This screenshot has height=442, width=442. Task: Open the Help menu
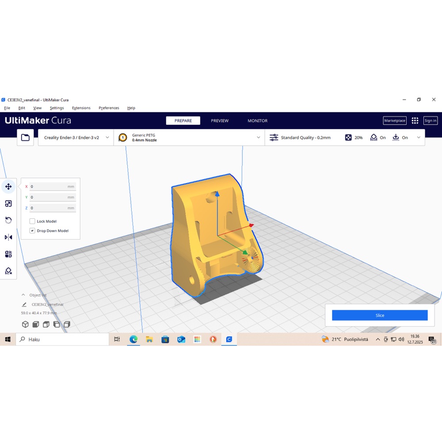(x=131, y=108)
